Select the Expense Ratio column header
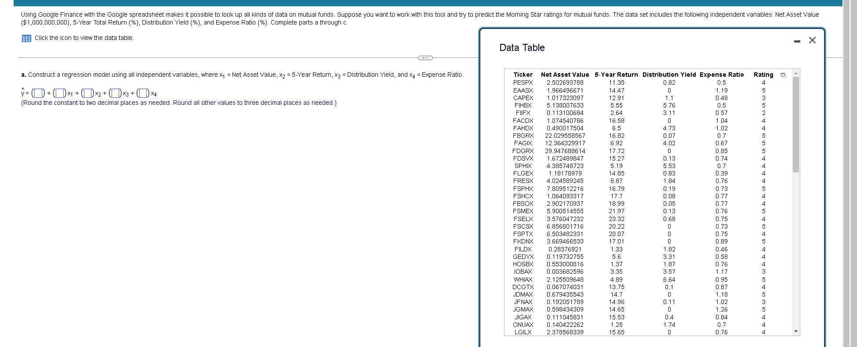 pos(722,75)
